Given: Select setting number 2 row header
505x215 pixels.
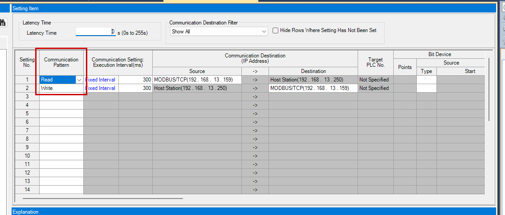Looking at the screenshot, I should tap(27, 88).
